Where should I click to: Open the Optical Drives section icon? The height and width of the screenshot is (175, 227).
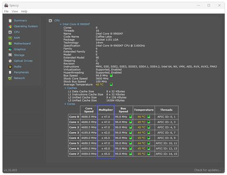10,61
